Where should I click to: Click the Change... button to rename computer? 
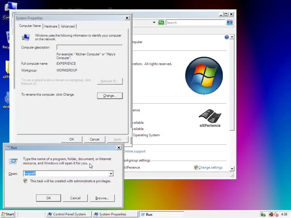[x=110, y=96]
